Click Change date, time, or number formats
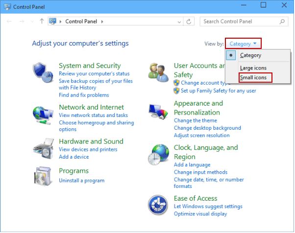Viewport: 295px width, 233px height. (x=209, y=183)
